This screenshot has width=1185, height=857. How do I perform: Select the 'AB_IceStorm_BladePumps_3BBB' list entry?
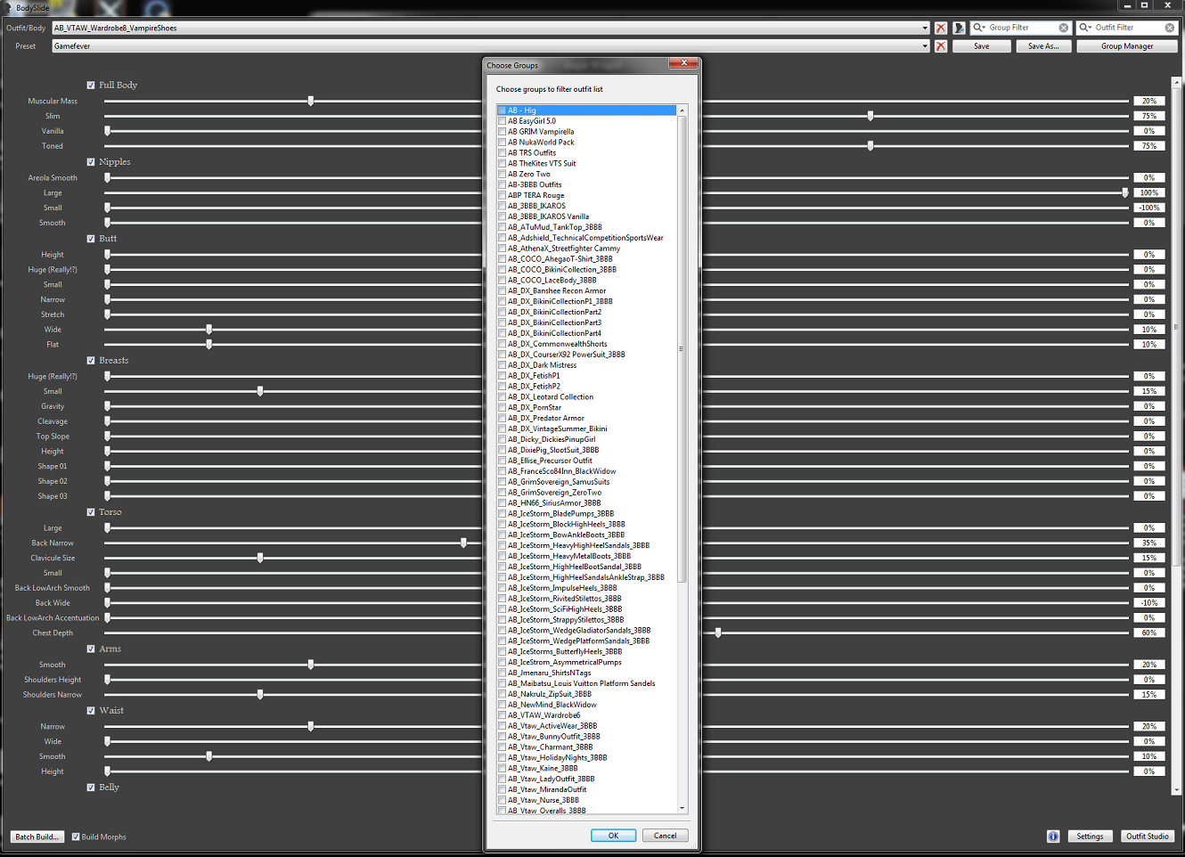(560, 514)
